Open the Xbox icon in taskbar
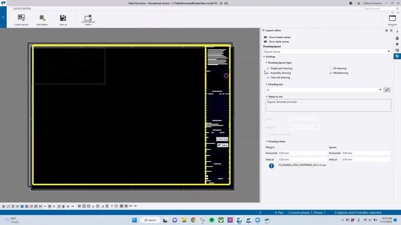 [x=221, y=220]
